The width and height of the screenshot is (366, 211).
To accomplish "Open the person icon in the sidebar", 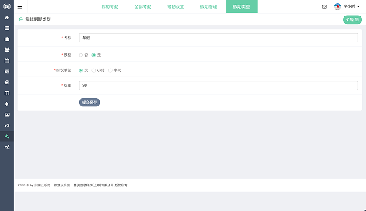I will click(7, 104).
